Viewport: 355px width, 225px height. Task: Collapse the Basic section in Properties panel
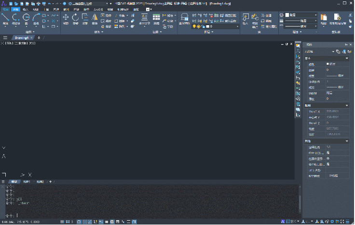pyautogui.click(x=346, y=58)
